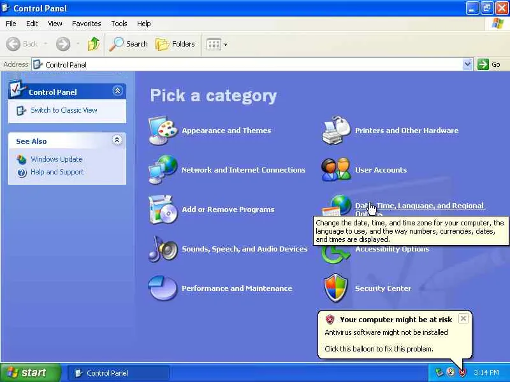510x382 pixels.
Task: Click Switch to Classic View link
Action: (x=64, y=110)
